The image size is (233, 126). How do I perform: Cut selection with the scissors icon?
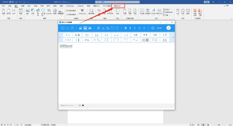point(103,28)
